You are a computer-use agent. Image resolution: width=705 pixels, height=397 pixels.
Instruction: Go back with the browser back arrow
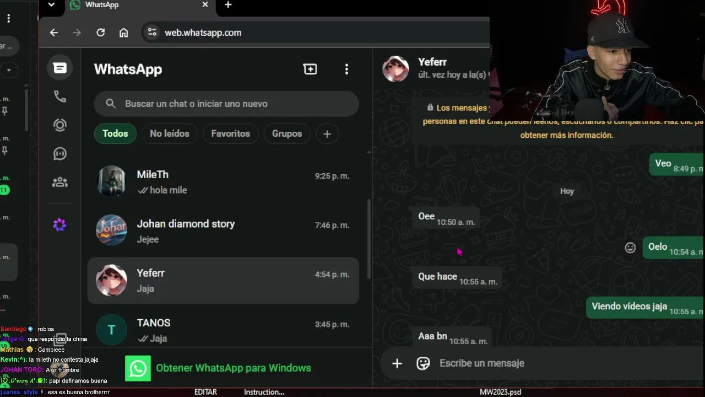[x=54, y=33]
